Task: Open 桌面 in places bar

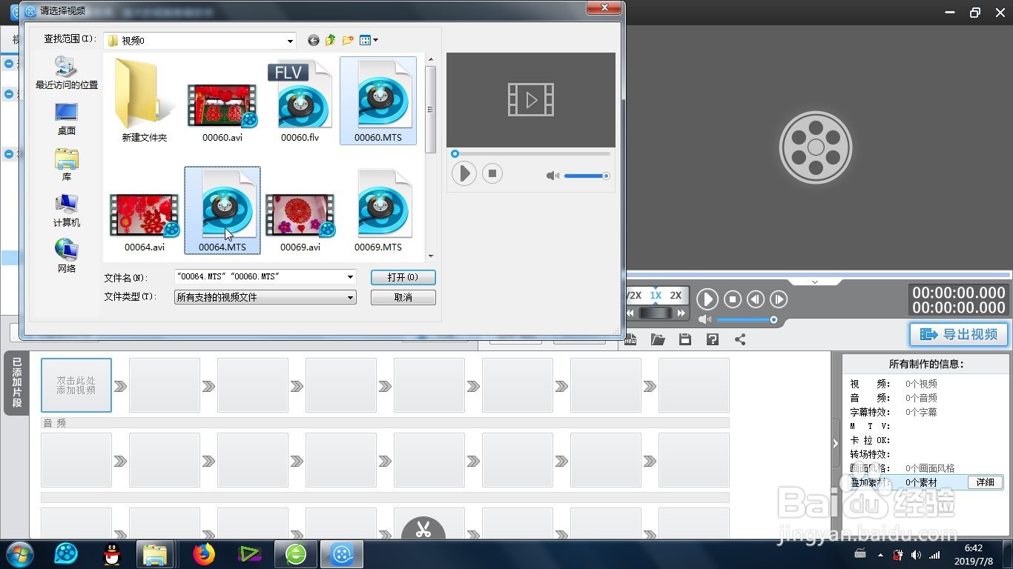Action: click(67, 119)
